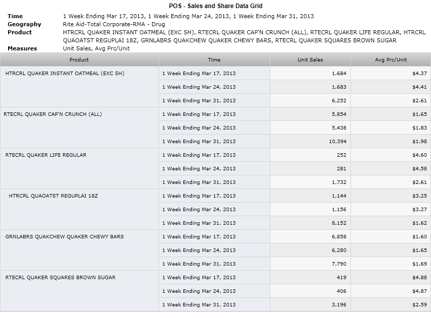Click Mar 24 time cell for Life Regular
Viewport: 431px width, 318px height.
pyautogui.click(x=214, y=169)
